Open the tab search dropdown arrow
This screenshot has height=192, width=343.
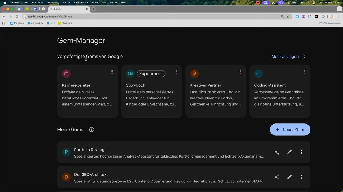339,9
